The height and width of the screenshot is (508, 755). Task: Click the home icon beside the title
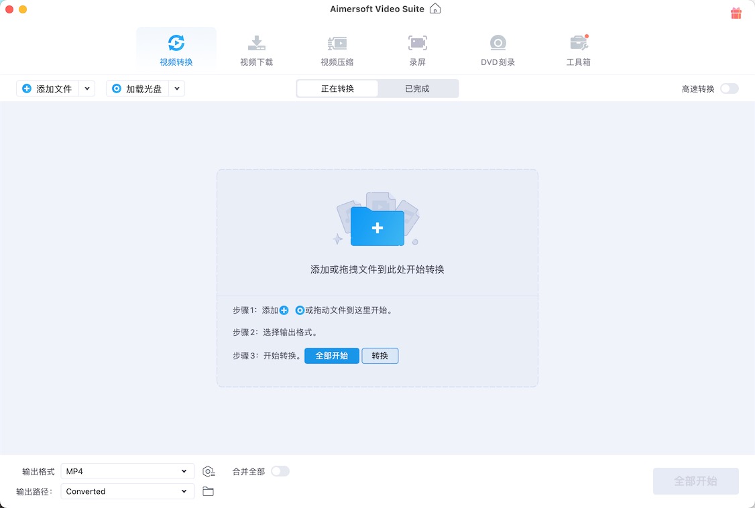click(434, 9)
